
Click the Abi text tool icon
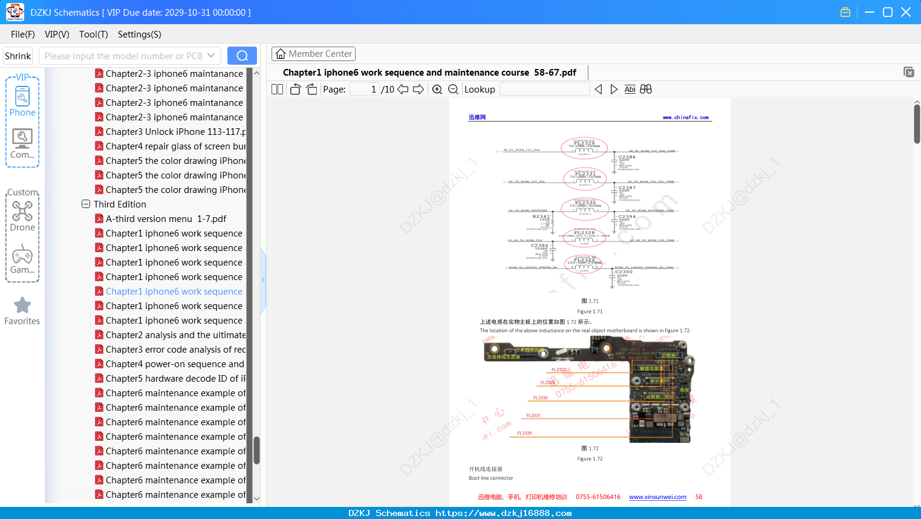(x=630, y=90)
